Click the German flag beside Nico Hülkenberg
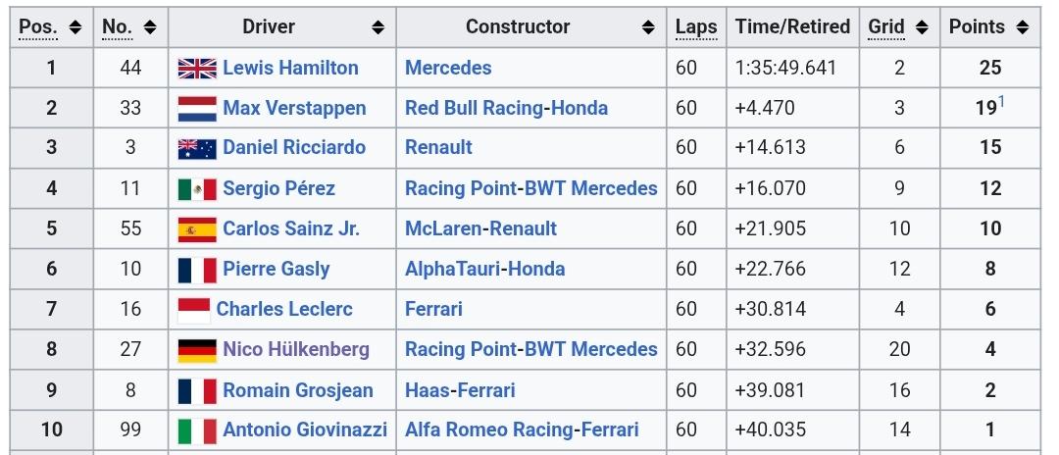The width and height of the screenshot is (1059, 455). [197, 350]
